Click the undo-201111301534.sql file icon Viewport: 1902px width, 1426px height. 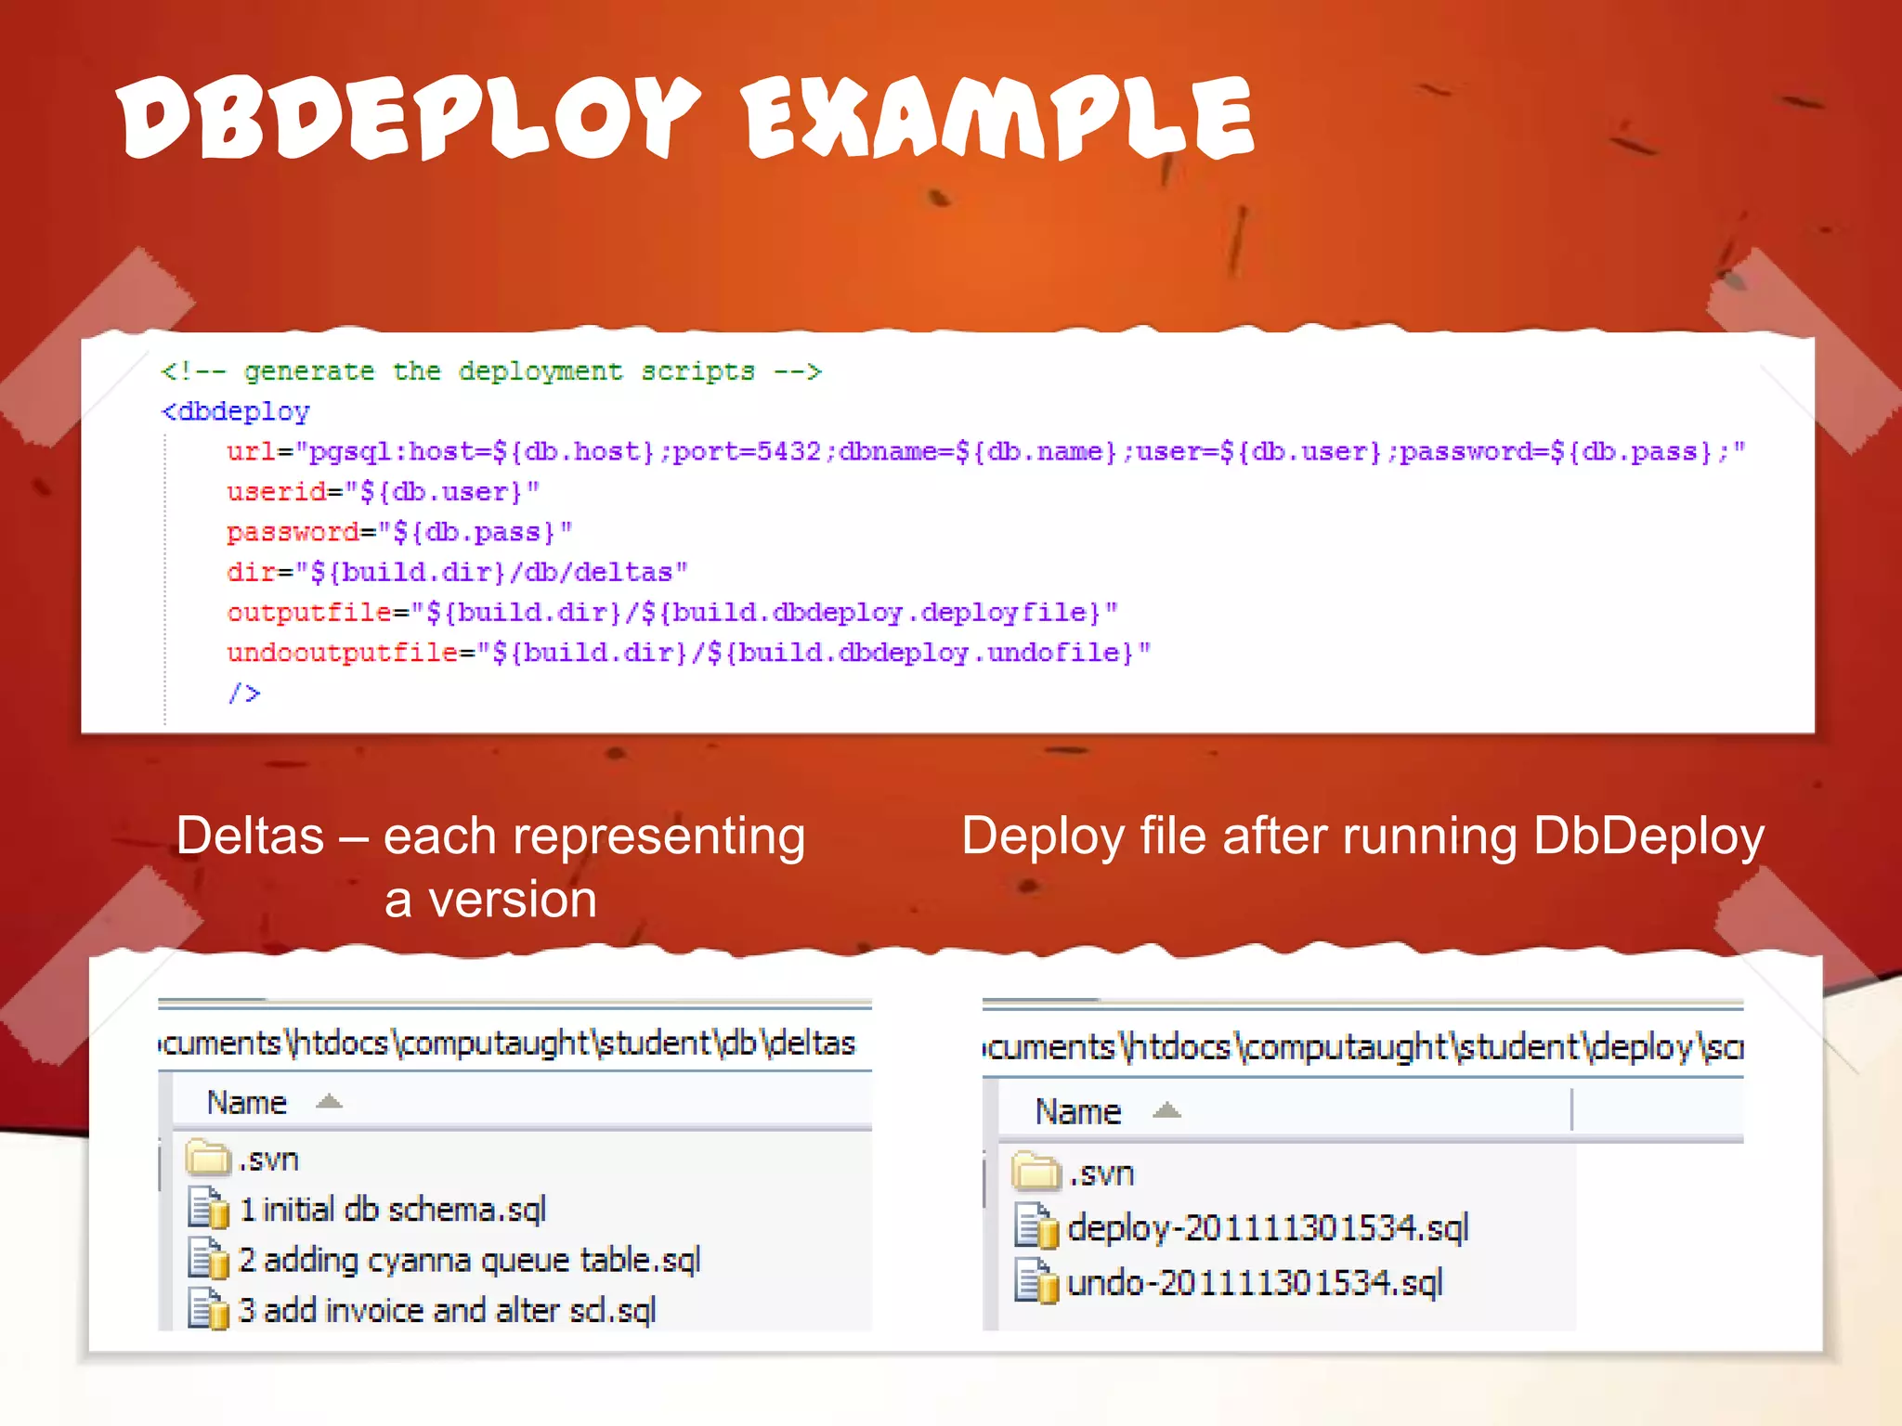(1036, 1281)
